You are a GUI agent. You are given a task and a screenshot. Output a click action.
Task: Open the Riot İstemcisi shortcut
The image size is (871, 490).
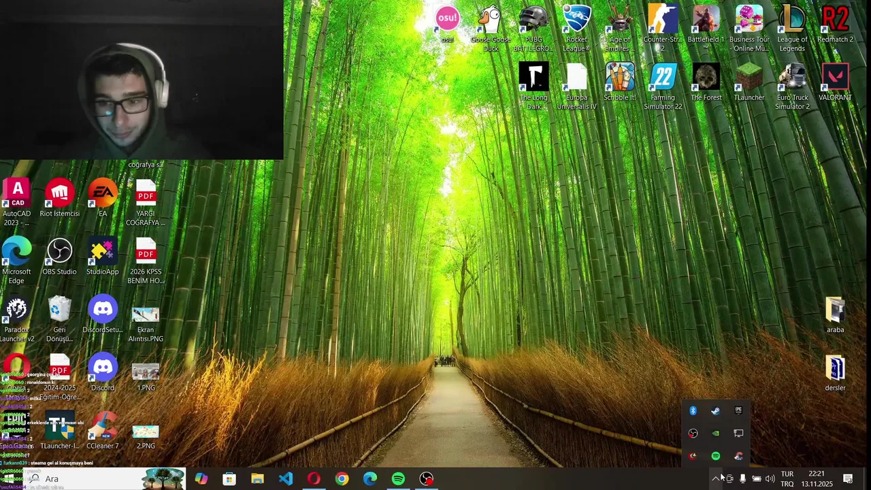[59, 199]
